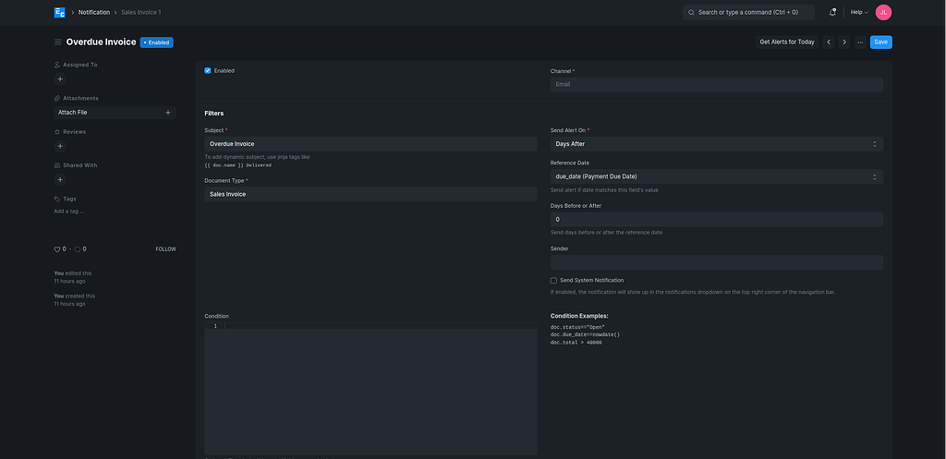
Task: Save the notification
Action: pyautogui.click(x=880, y=42)
